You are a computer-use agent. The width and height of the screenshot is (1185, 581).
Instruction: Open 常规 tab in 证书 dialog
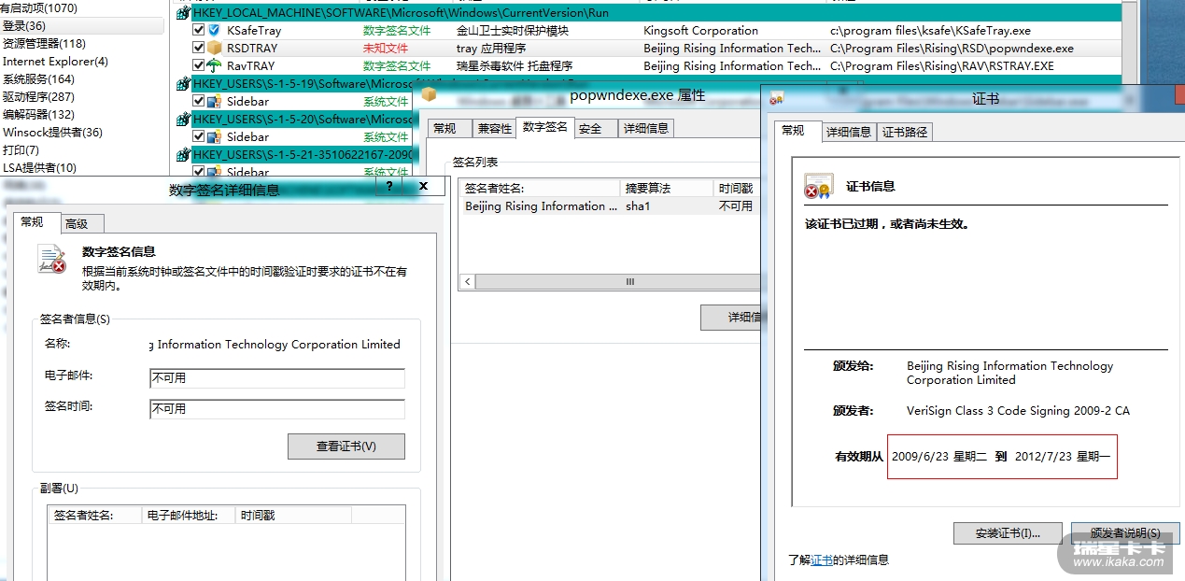click(x=797, y=131)
